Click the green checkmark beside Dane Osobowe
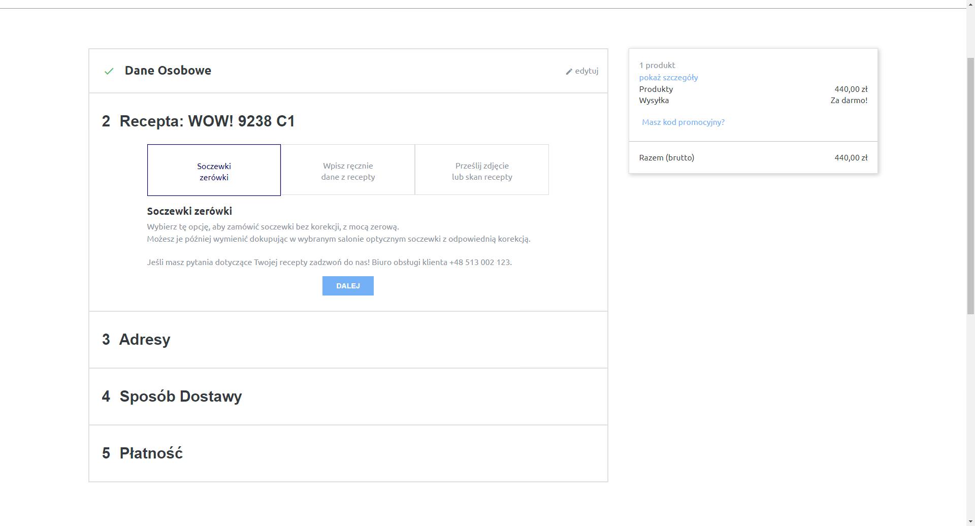This screenshot has width=975, height=526. pyautogui.click(x=109, y=71)
